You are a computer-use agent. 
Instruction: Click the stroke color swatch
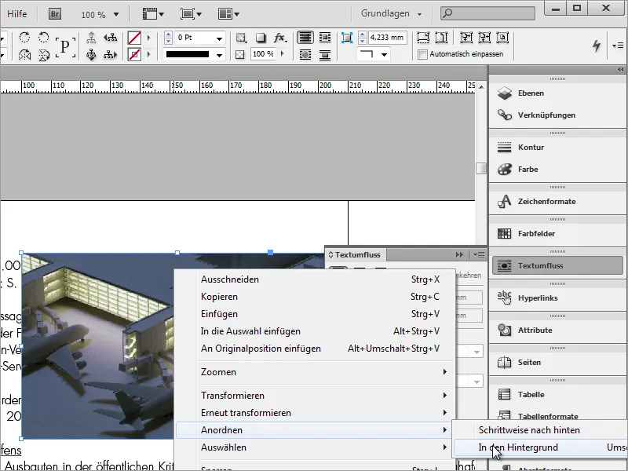134,54
